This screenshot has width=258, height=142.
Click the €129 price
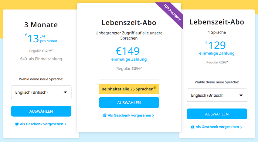tap(216, 45)
